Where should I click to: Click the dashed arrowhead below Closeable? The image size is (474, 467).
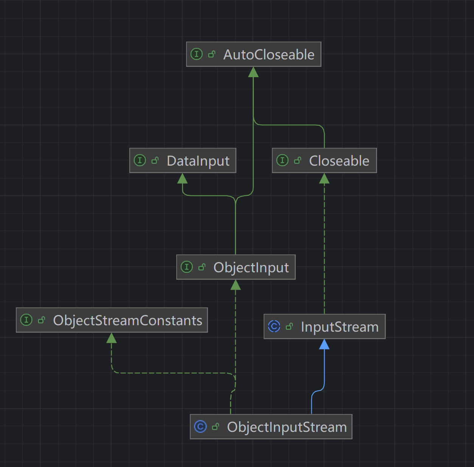[x=324, y=178]
